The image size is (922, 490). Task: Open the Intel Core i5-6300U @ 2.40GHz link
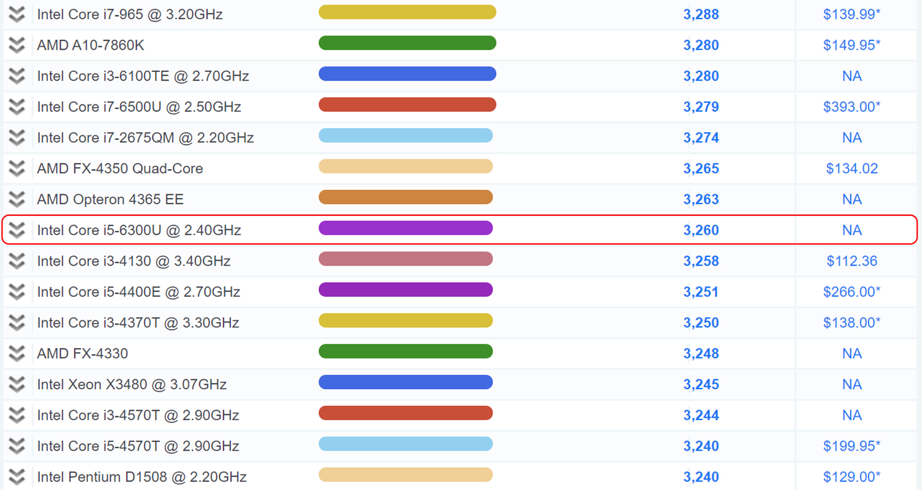[x=139, y=230]
